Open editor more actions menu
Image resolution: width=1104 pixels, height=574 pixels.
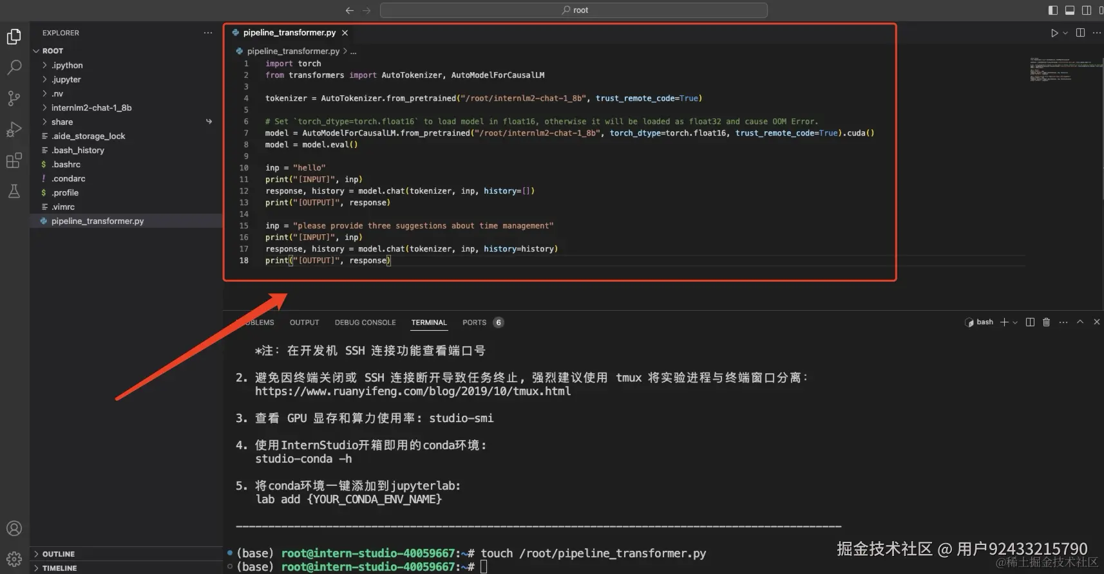1096,33
